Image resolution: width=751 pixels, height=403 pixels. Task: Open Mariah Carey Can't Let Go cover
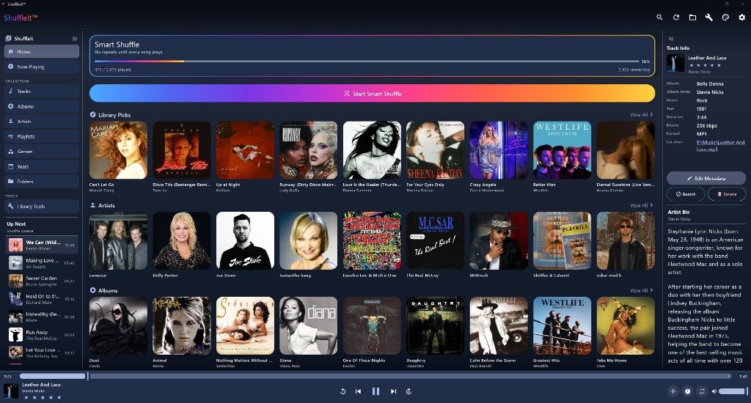(x=118, y=149)
